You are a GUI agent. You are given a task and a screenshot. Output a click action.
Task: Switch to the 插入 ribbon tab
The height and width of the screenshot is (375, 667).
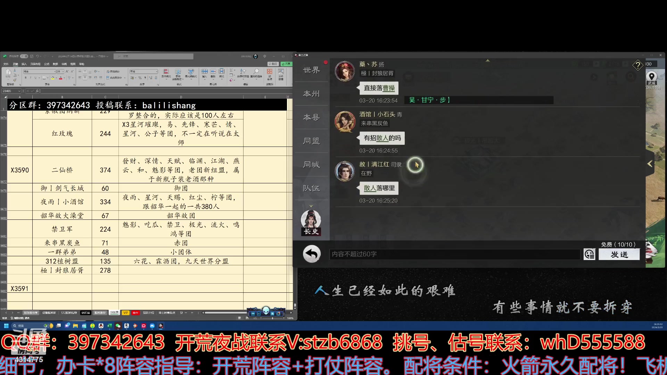coord(24,64)
